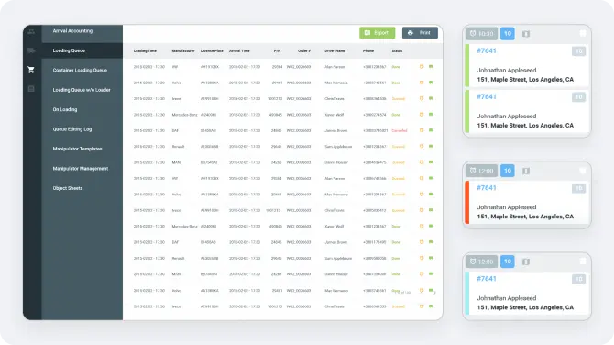Image resolution: width=614 pixels, height=345 pixels.
Task: Click the clock icon for DAF James Brown Done
Action: pos(422,242)
